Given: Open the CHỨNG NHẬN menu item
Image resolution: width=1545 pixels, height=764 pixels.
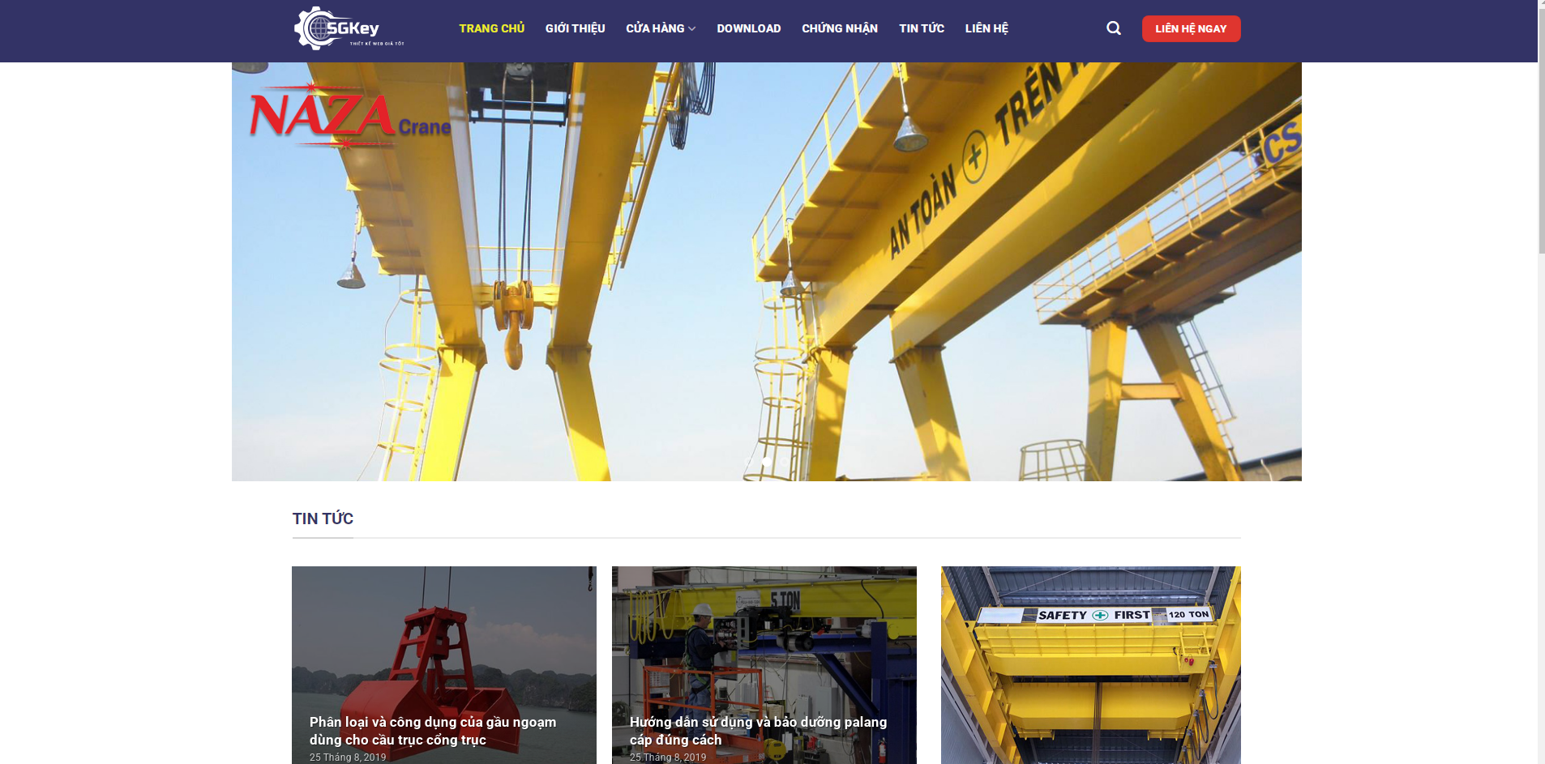Looking at the screenshot, I should (840, 28).
